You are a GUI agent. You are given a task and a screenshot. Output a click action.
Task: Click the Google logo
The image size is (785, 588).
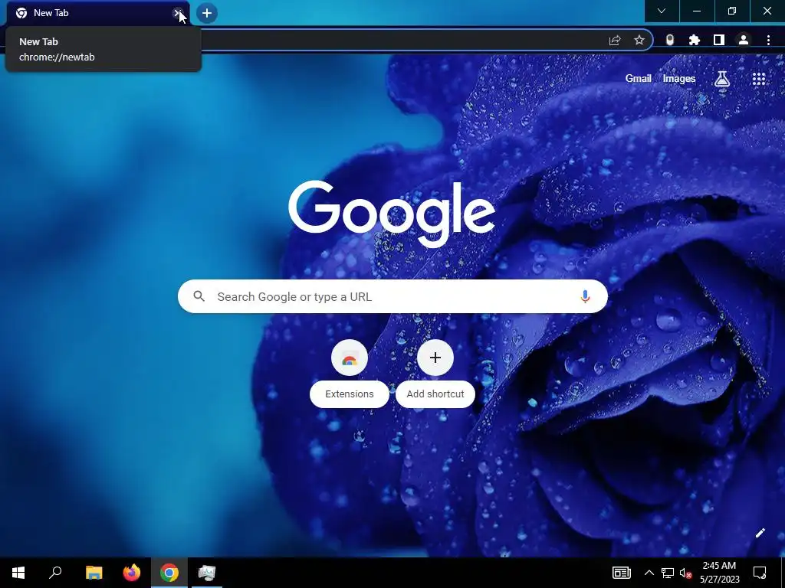click(392, 214)
